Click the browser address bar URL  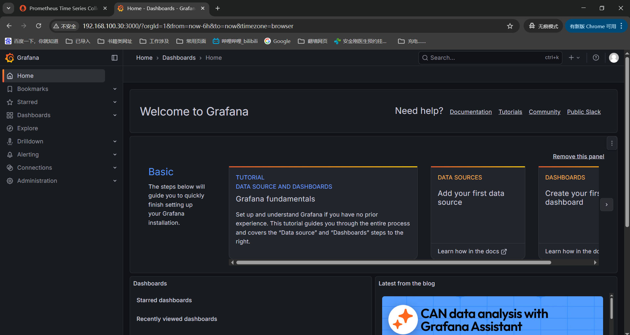click(188, 26)
